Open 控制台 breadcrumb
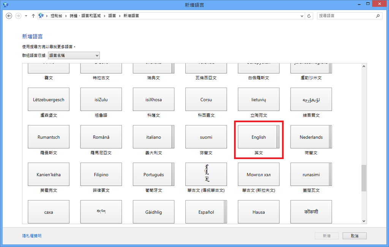 click(56, 16)
